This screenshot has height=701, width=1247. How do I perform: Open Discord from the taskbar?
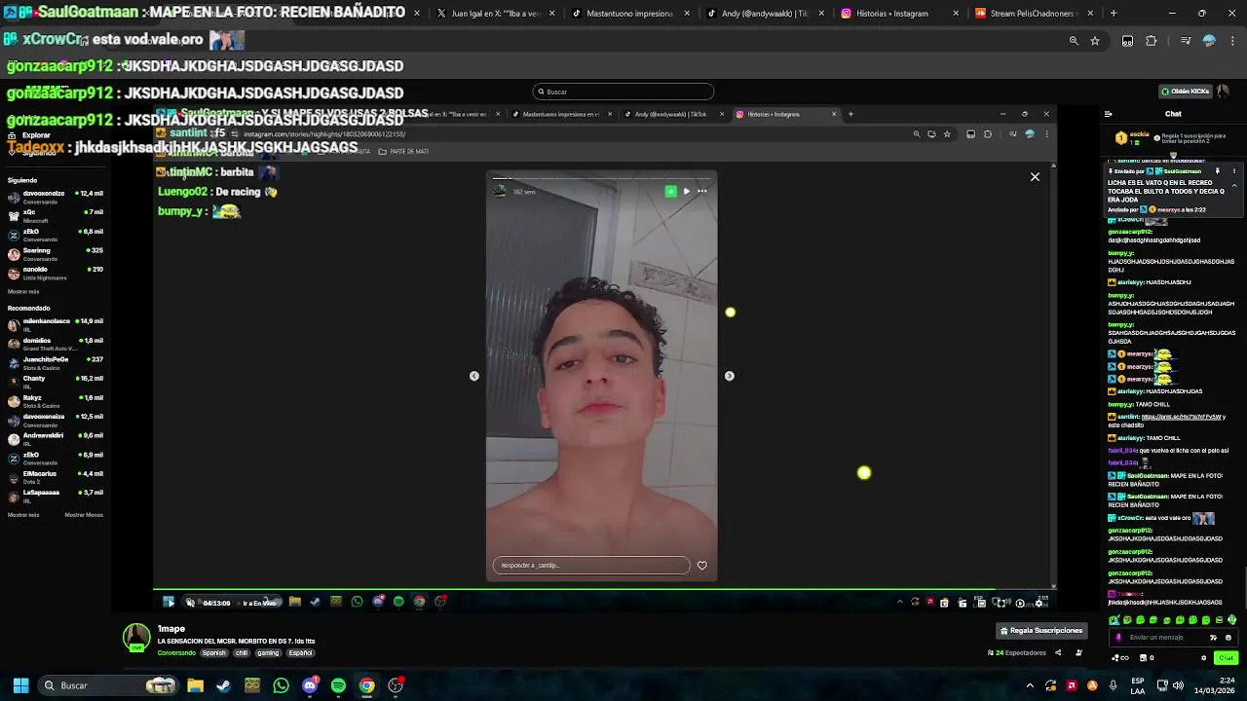(310, 685)
